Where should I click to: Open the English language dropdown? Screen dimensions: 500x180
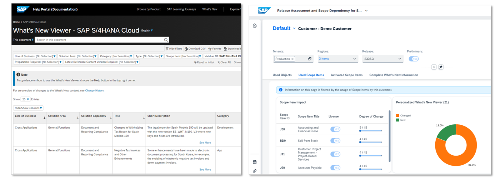(x=147, y=31)
